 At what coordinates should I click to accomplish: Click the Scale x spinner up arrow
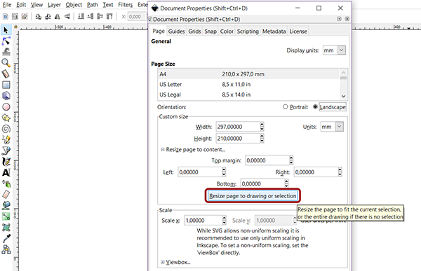(x=225, y=218)
